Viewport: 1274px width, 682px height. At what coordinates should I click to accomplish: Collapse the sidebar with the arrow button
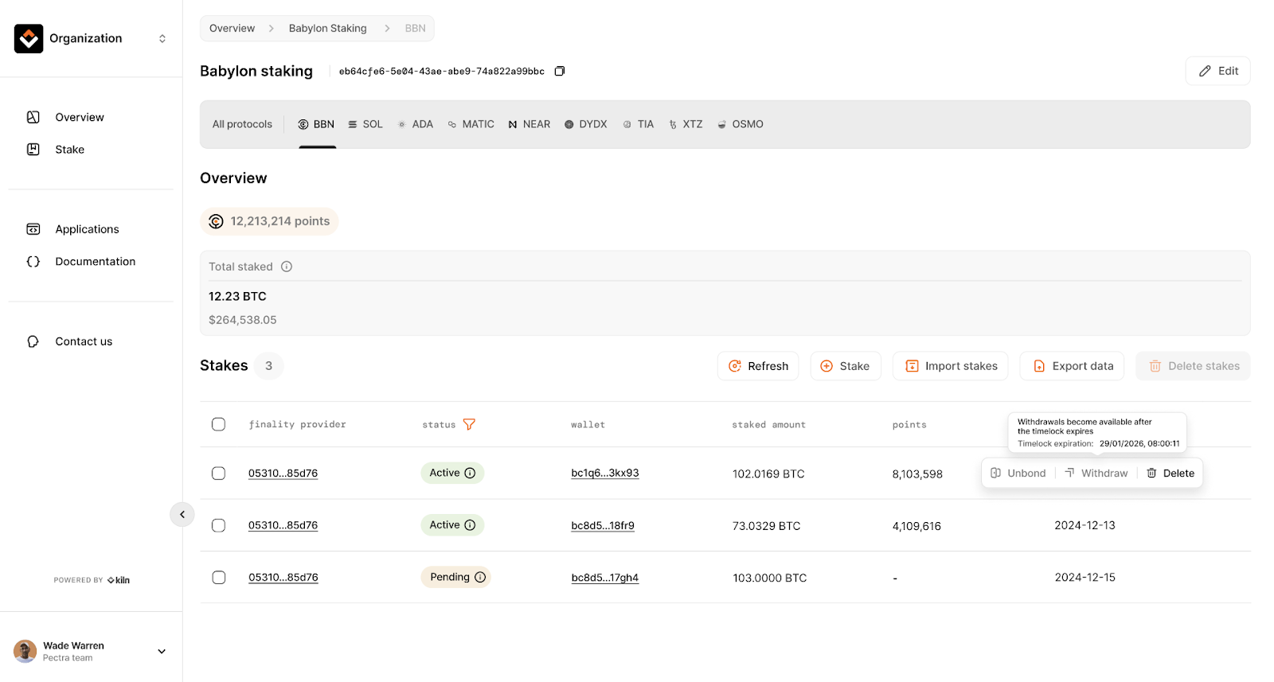[x=182, y=515]
